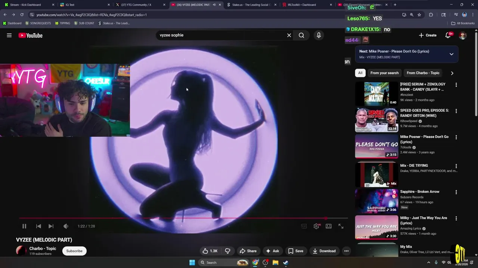Open options for Sapphire - Broken Arrow
Screen dimensions: 478x268
click(x=456, y=192)
